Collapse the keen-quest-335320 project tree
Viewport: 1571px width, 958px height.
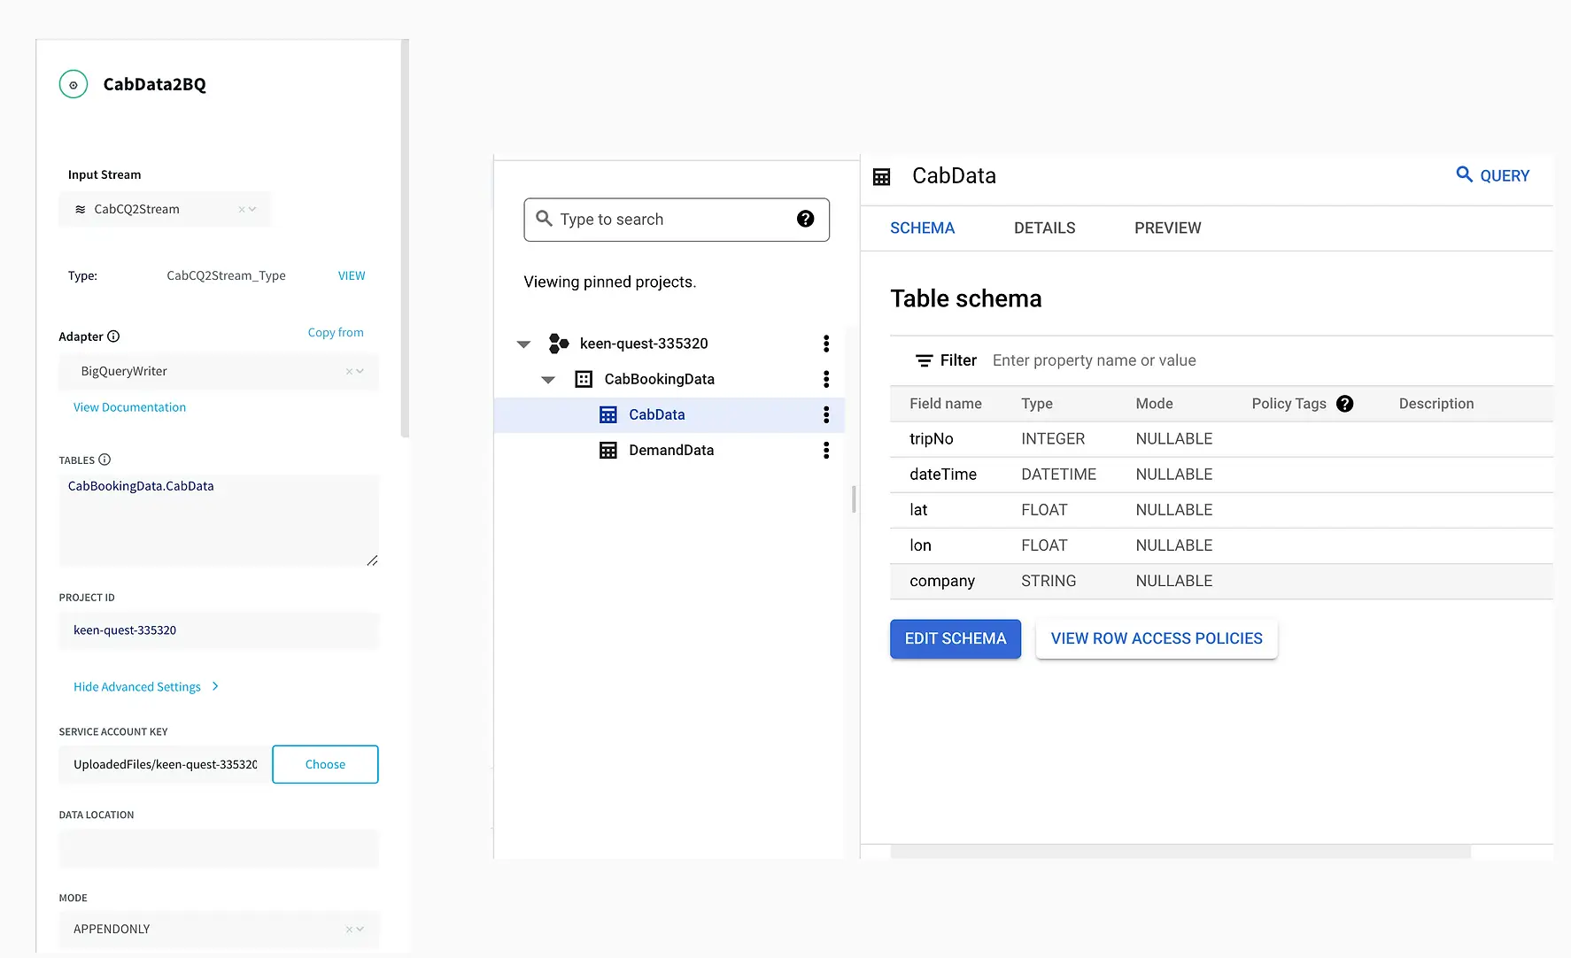(523, 344)
